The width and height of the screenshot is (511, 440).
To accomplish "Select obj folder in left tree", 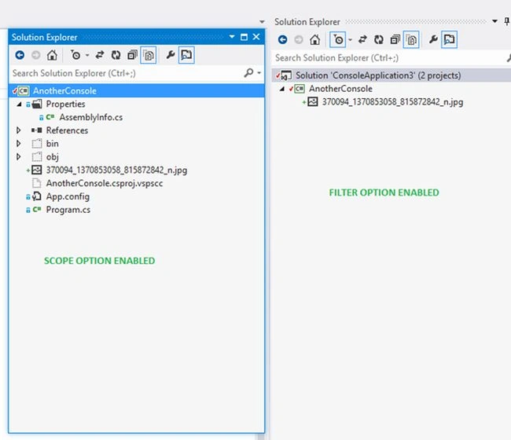I will (52, 157).
